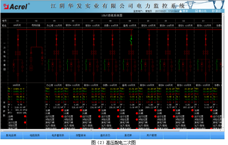Click the horizontal scrollbar thumb
228x145 pixels.
[91, 130]
